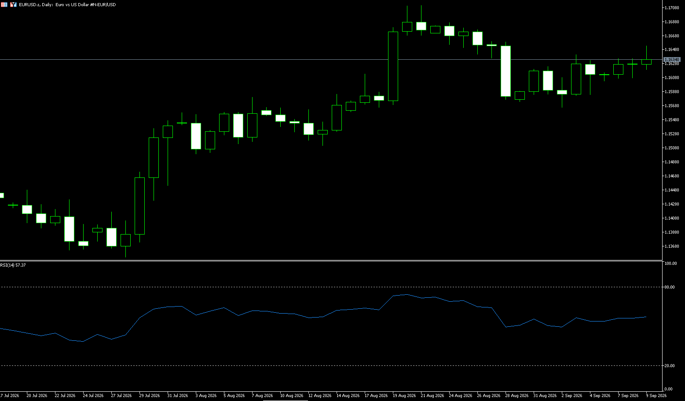
Task: Select the horizontal bid price line
Action: (331, 59)
